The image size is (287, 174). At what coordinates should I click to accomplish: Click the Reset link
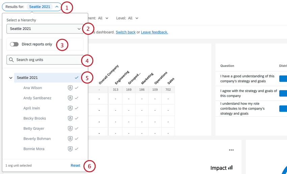(x=75, y=166)
